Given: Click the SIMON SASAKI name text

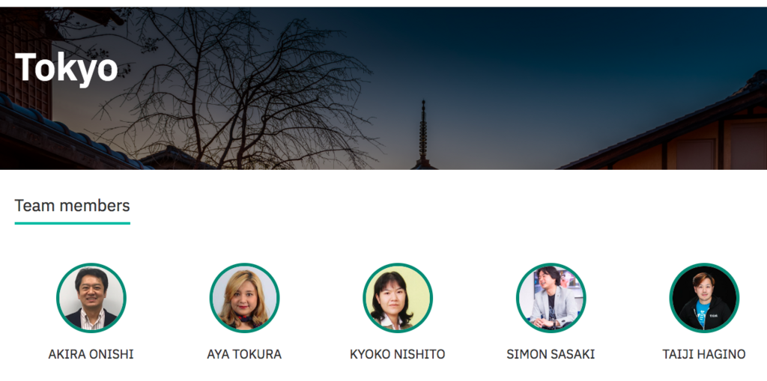Looking at the screenshot, I should point(551,354).
